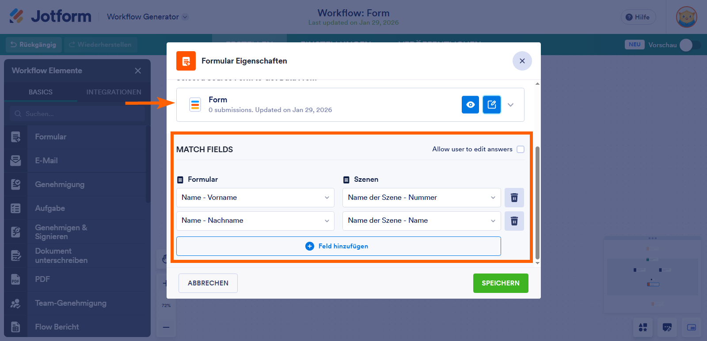Preview the form with eye button
Screen dimensions: 707x341
tap(470, 105)
